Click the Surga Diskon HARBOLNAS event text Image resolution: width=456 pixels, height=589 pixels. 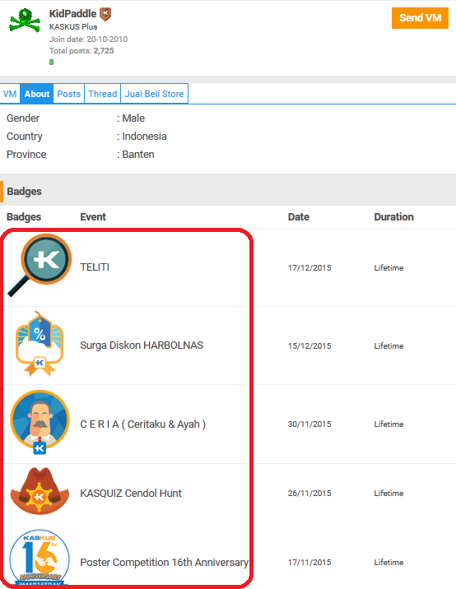pyautogui.click(x=142, y=346)
